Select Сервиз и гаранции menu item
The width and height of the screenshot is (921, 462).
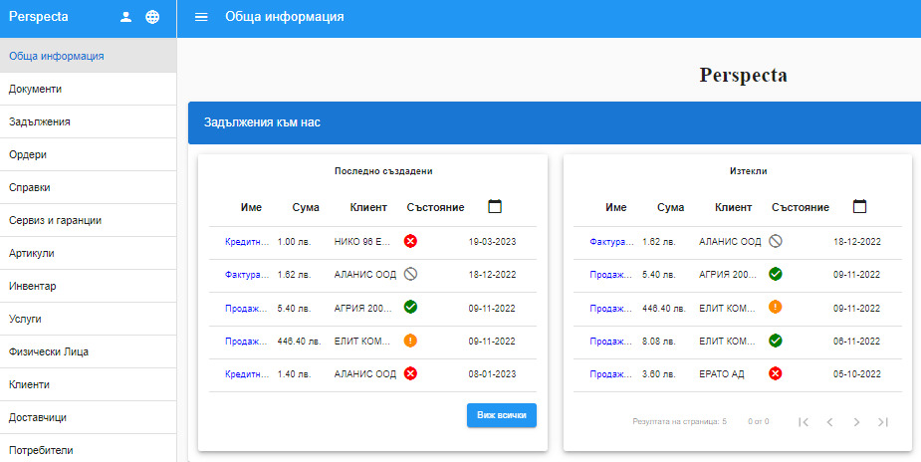point(56,220)
